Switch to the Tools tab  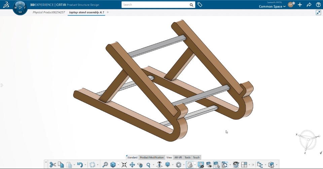pos(187,157)
